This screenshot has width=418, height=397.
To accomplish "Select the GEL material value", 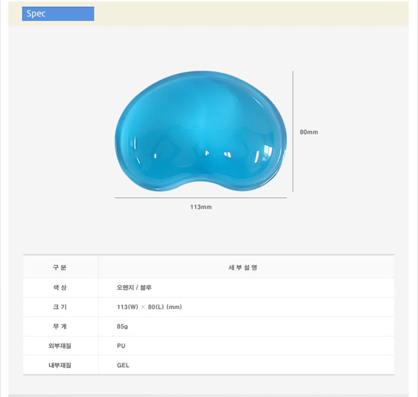I will point(123,365).
